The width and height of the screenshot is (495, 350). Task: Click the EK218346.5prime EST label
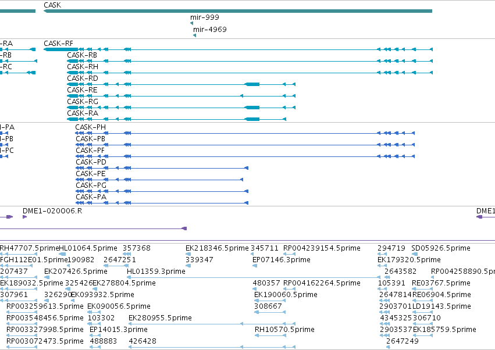click(x=217, y=248)
